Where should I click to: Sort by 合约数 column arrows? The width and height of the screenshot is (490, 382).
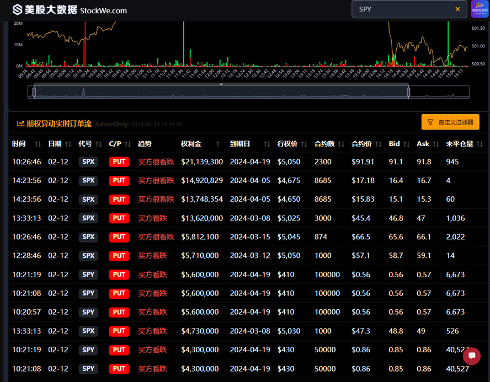341,144
